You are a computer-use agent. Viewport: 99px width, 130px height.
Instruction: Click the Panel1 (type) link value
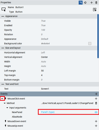tap(48, 112)
